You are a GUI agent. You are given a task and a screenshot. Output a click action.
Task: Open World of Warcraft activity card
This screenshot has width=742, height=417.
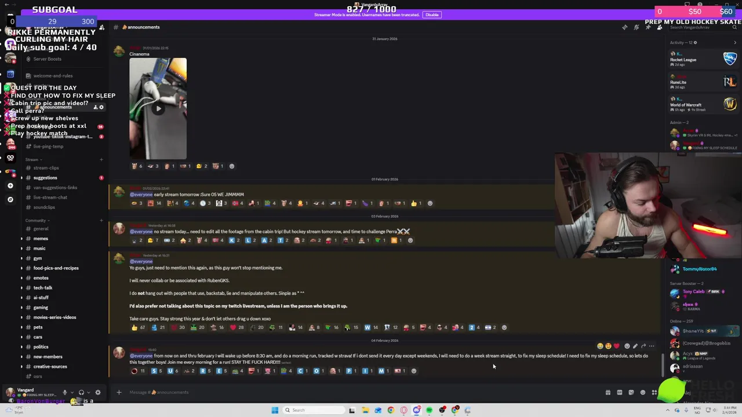click(x=703, y=105)
